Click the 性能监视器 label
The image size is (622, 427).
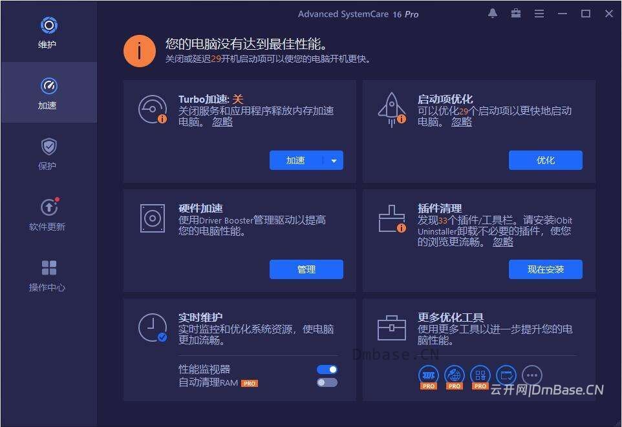[204, 370]
